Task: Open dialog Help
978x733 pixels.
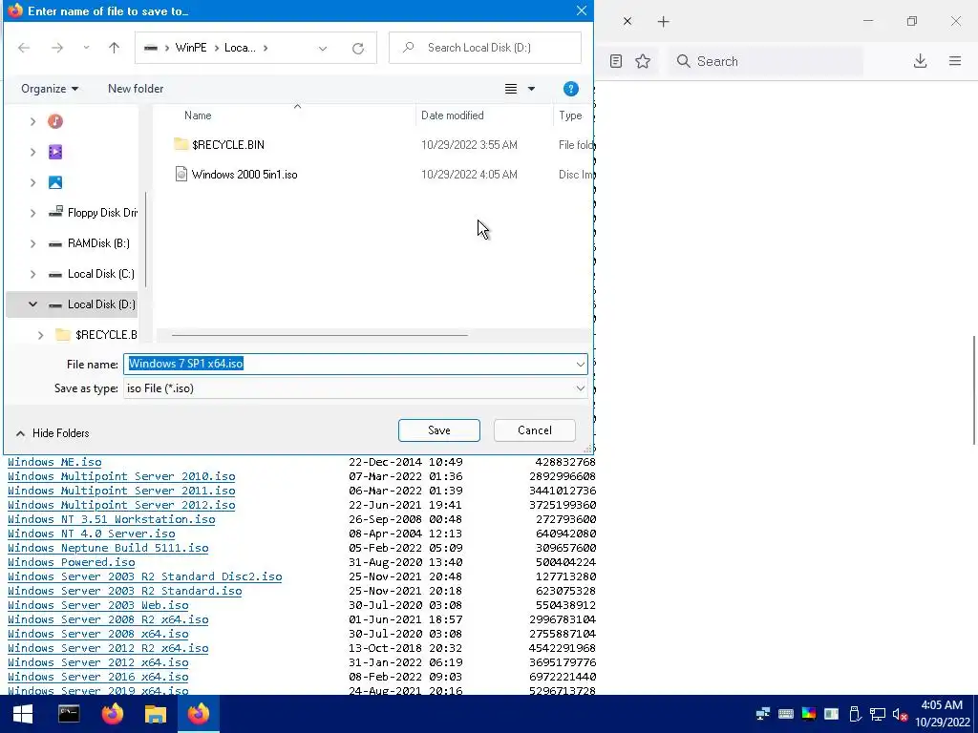Action: pos(571,89)
